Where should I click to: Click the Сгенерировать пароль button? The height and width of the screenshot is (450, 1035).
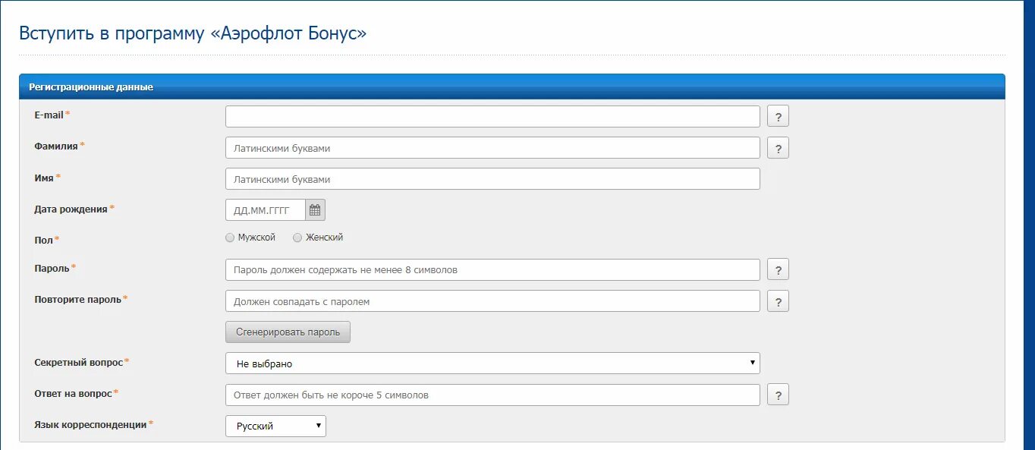click(x=288, y=332)
